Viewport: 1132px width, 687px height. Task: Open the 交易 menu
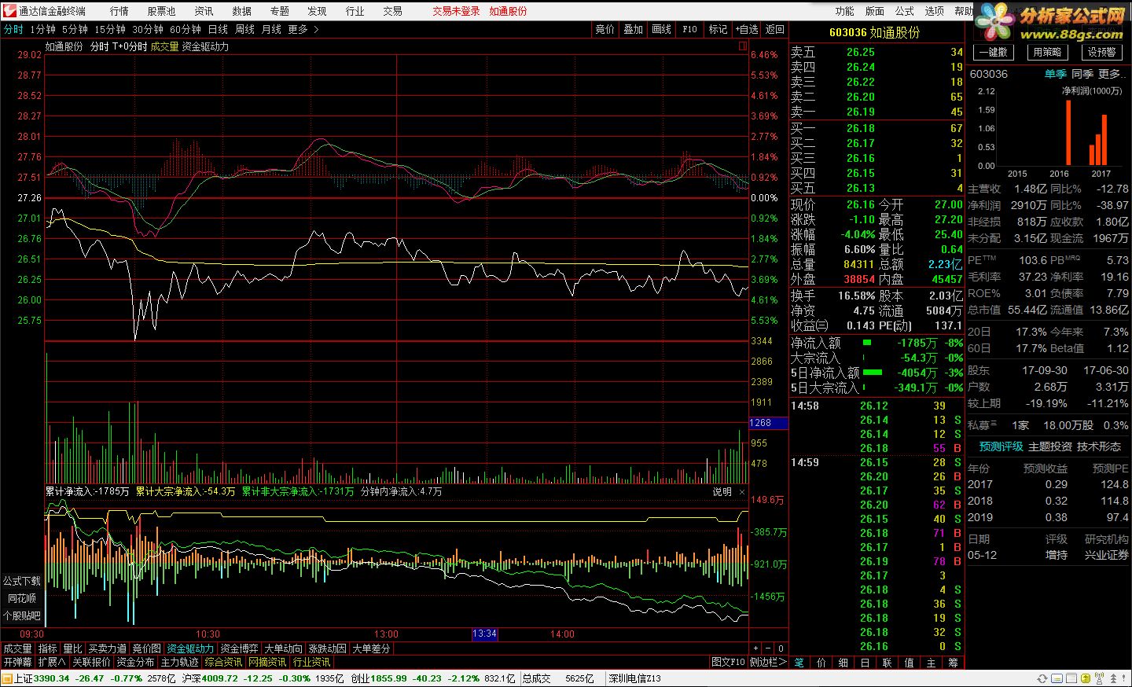tap(392, 11)
